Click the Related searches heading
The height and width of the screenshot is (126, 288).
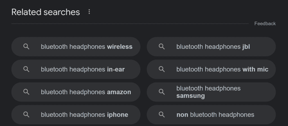click(x=46, y=12)
